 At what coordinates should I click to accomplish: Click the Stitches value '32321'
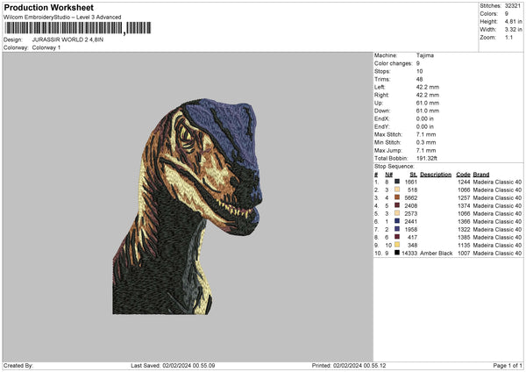click(x=513, y=6)
